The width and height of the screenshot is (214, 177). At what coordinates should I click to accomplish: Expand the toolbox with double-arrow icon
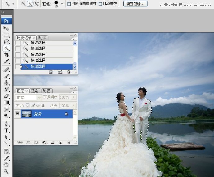[3, 12]
